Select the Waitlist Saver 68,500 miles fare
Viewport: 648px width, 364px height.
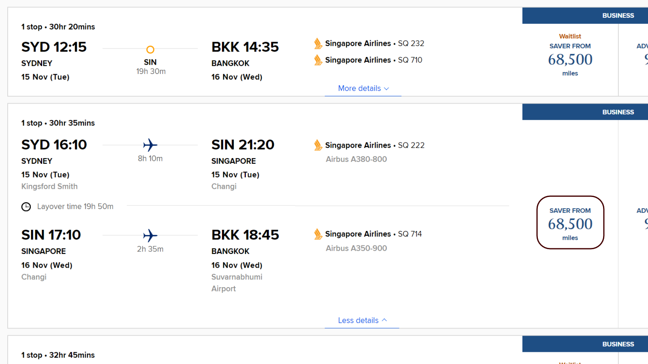click(570, 55)
